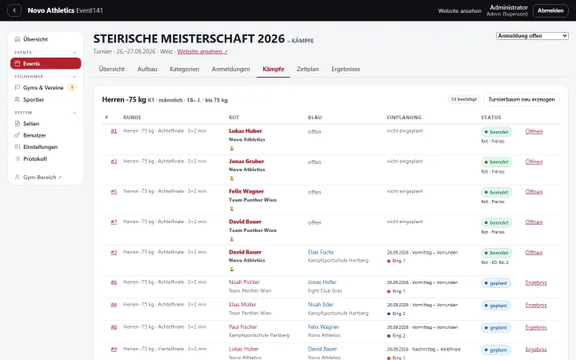Click the Novo Athletics header title
Image resolution: width=576 pixels, height=360 pixels.
[x=51, y=10]
